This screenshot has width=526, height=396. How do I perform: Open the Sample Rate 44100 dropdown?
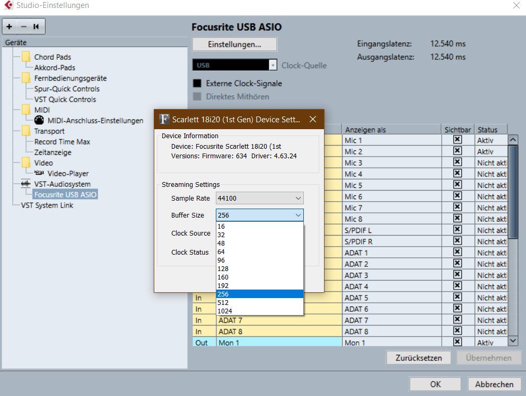point(260,198)
